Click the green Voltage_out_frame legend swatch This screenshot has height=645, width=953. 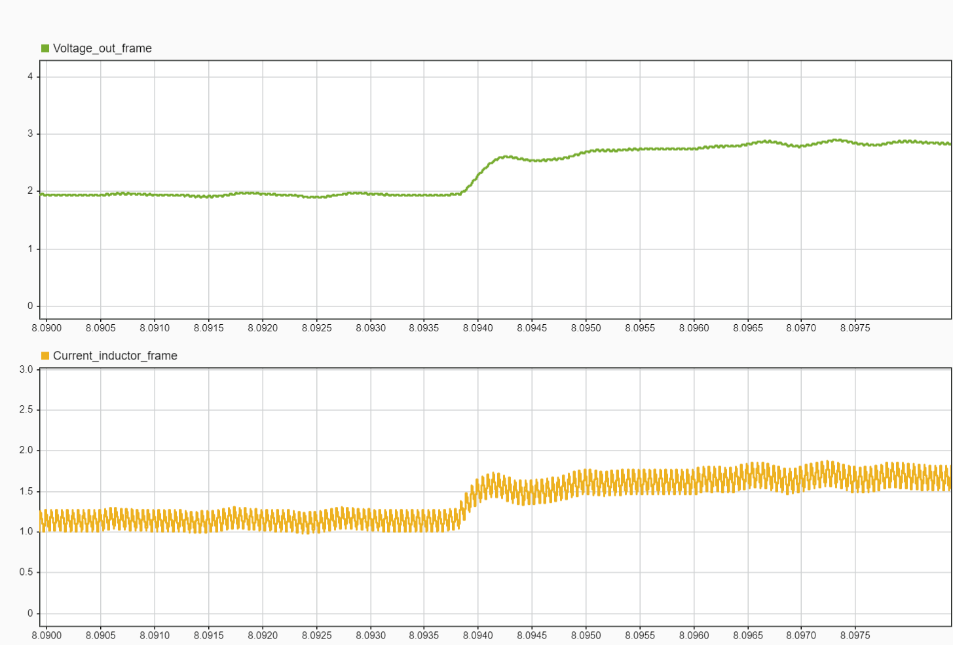pos(45,48)
